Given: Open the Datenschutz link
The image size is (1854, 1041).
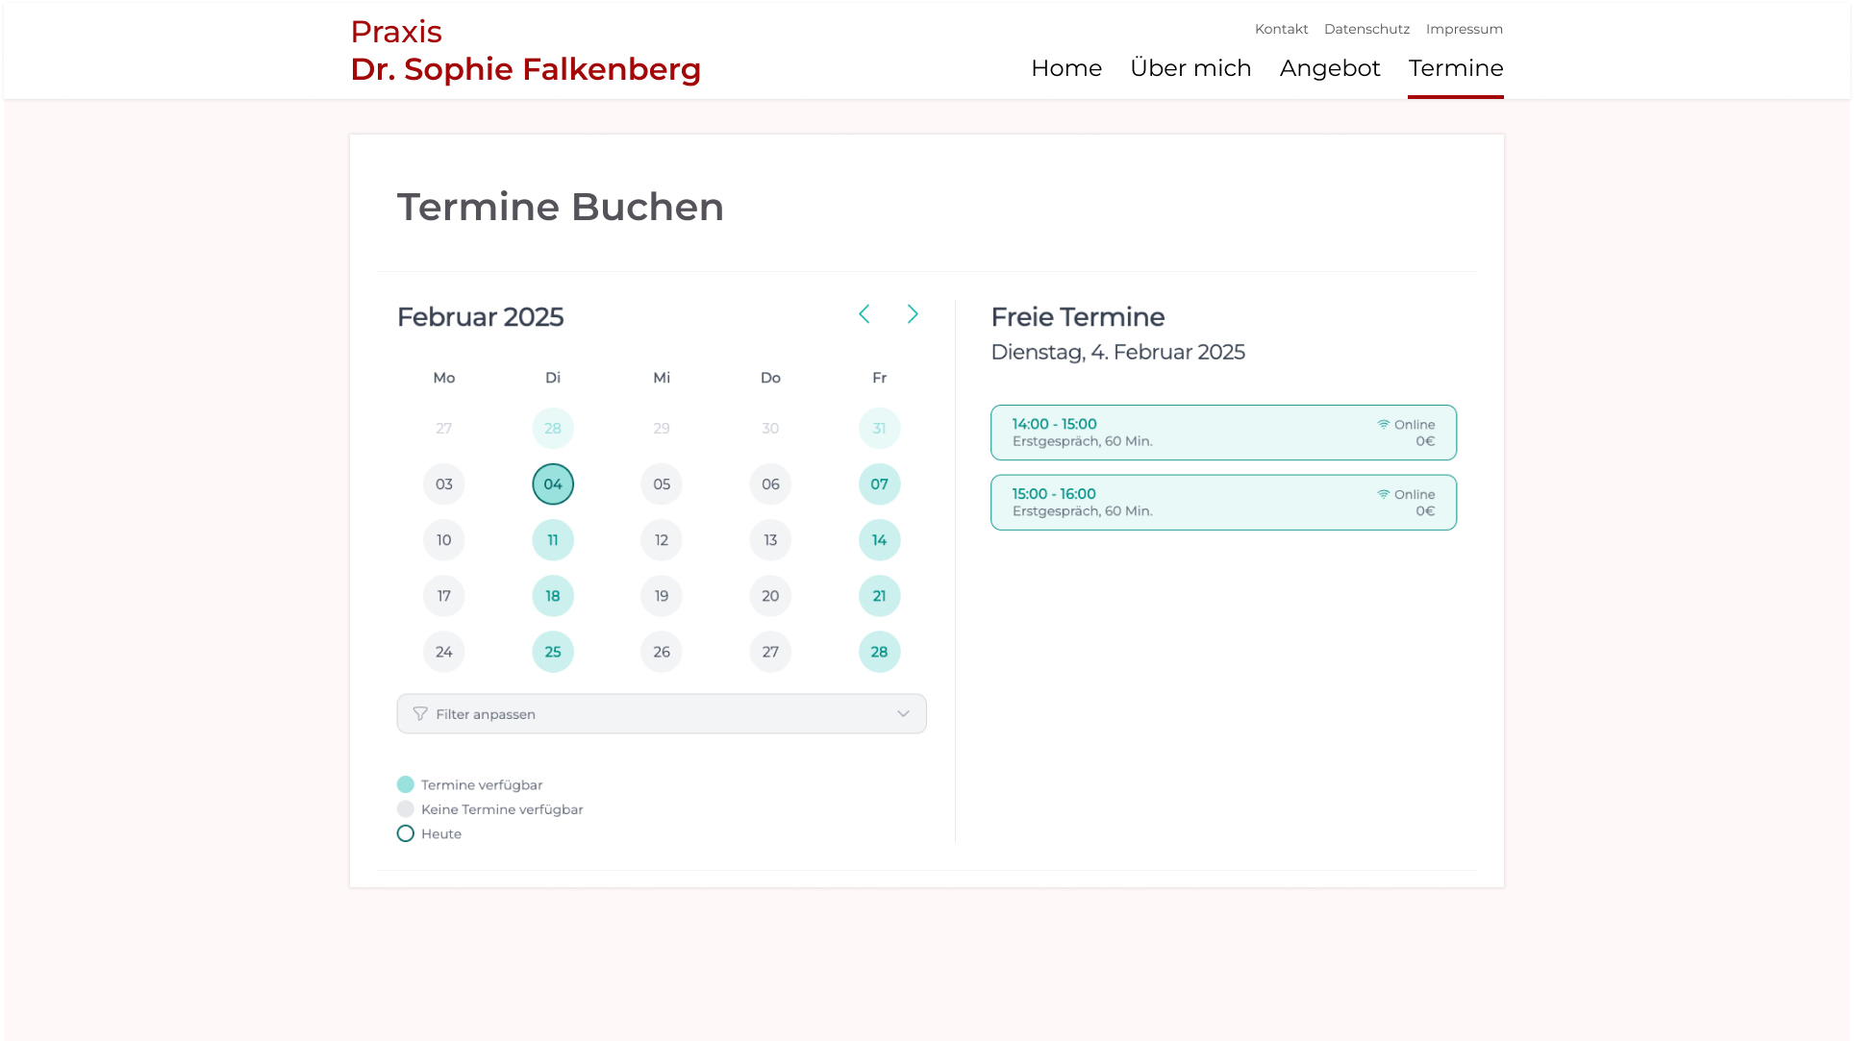Looking at the screenshot, I should click(x=1366, y=28).
